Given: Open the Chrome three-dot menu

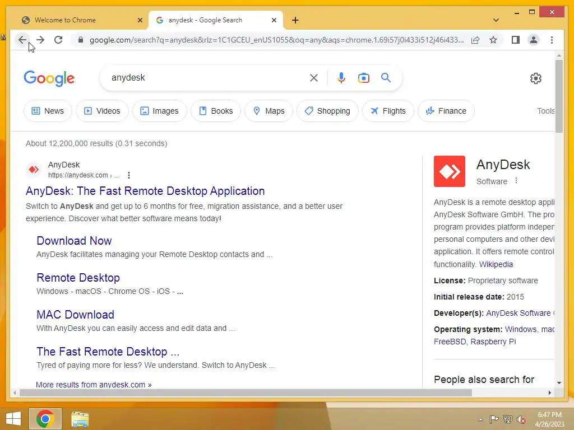Looking at the screenshot, I should pyautogui.click(x=552, y=40).
